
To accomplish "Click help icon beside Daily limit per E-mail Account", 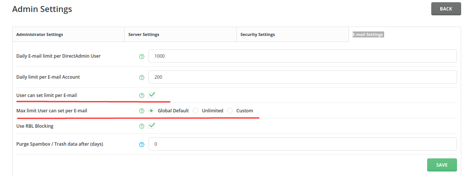I will [x=142, y=78].
